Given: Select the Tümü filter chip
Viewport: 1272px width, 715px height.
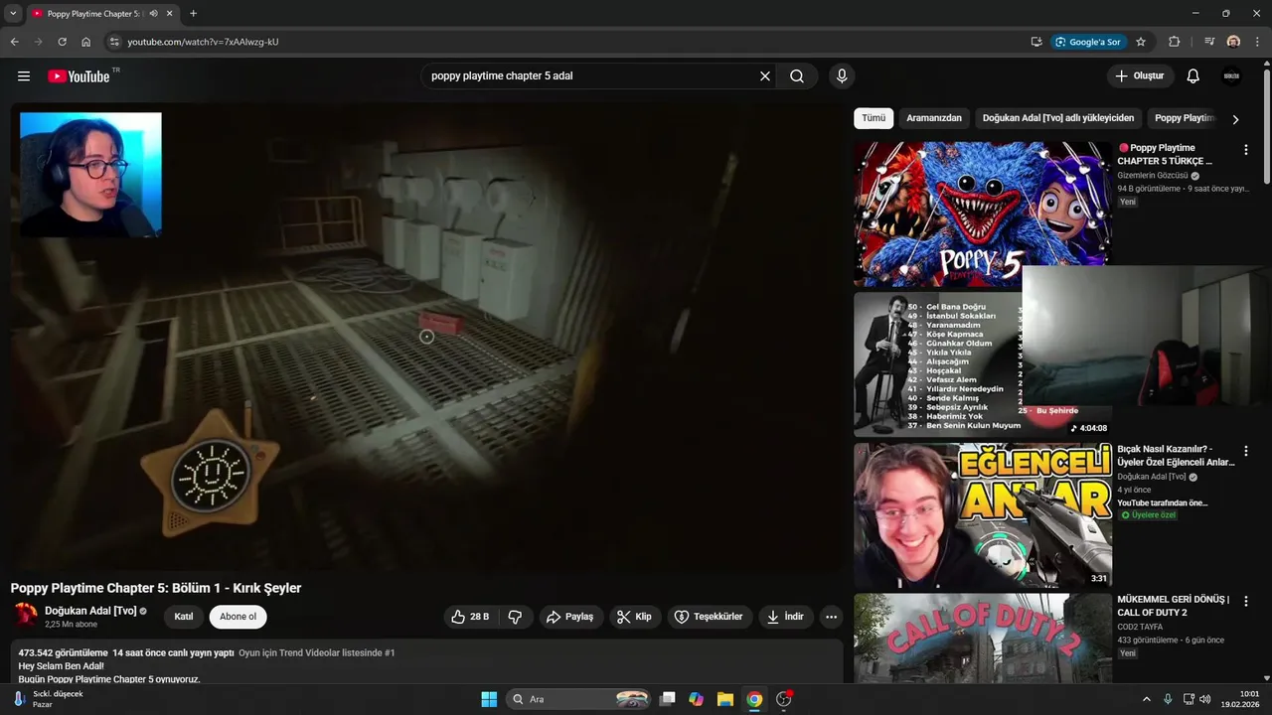Looking at the screenshot, I should pyautogui.click(x=874, y=118).
